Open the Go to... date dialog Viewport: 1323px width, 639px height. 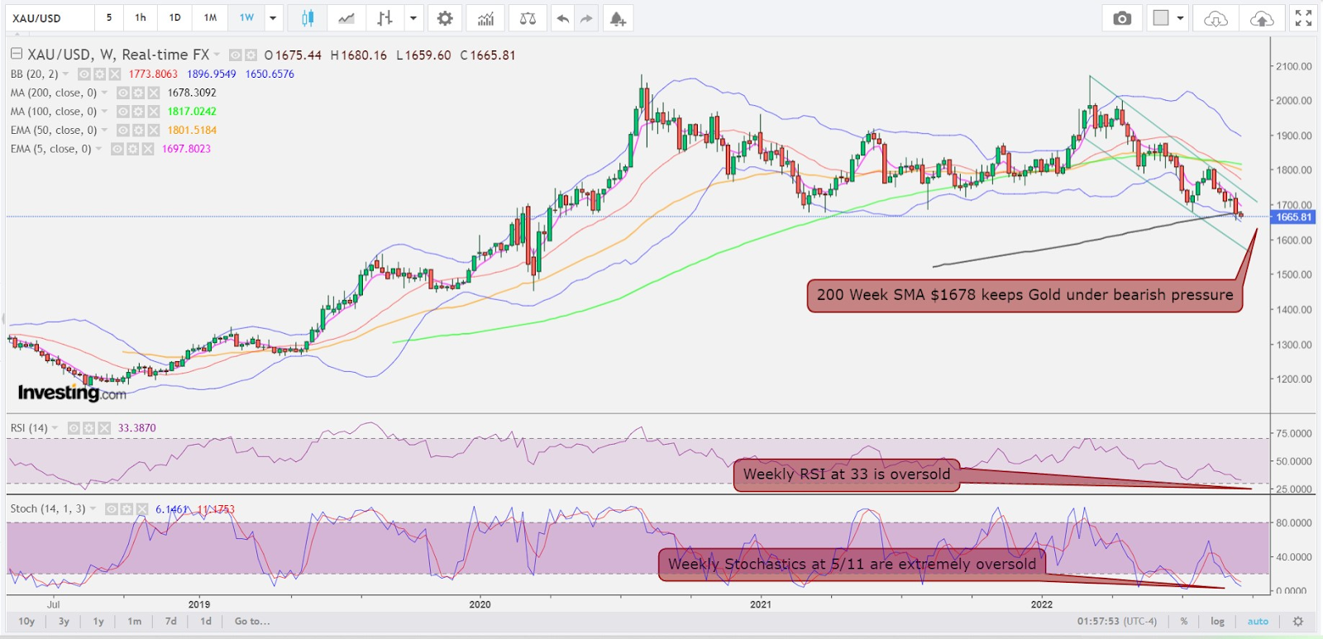click(252, 621)
